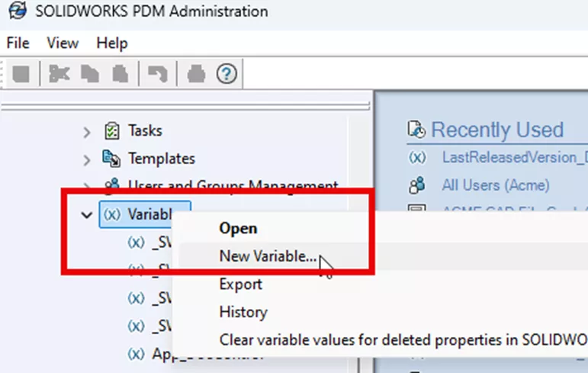Click the Undo toolbar icon

point(158,73)
